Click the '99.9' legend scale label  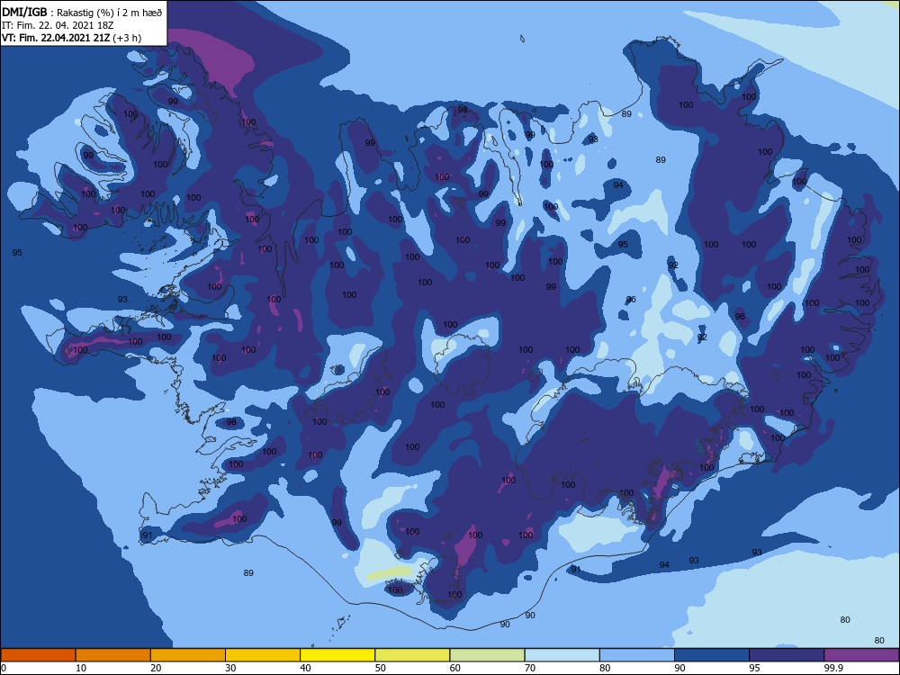coord(833,668)
